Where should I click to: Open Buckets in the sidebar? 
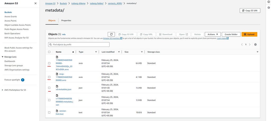pyautogui.click(x=8, y=12)
